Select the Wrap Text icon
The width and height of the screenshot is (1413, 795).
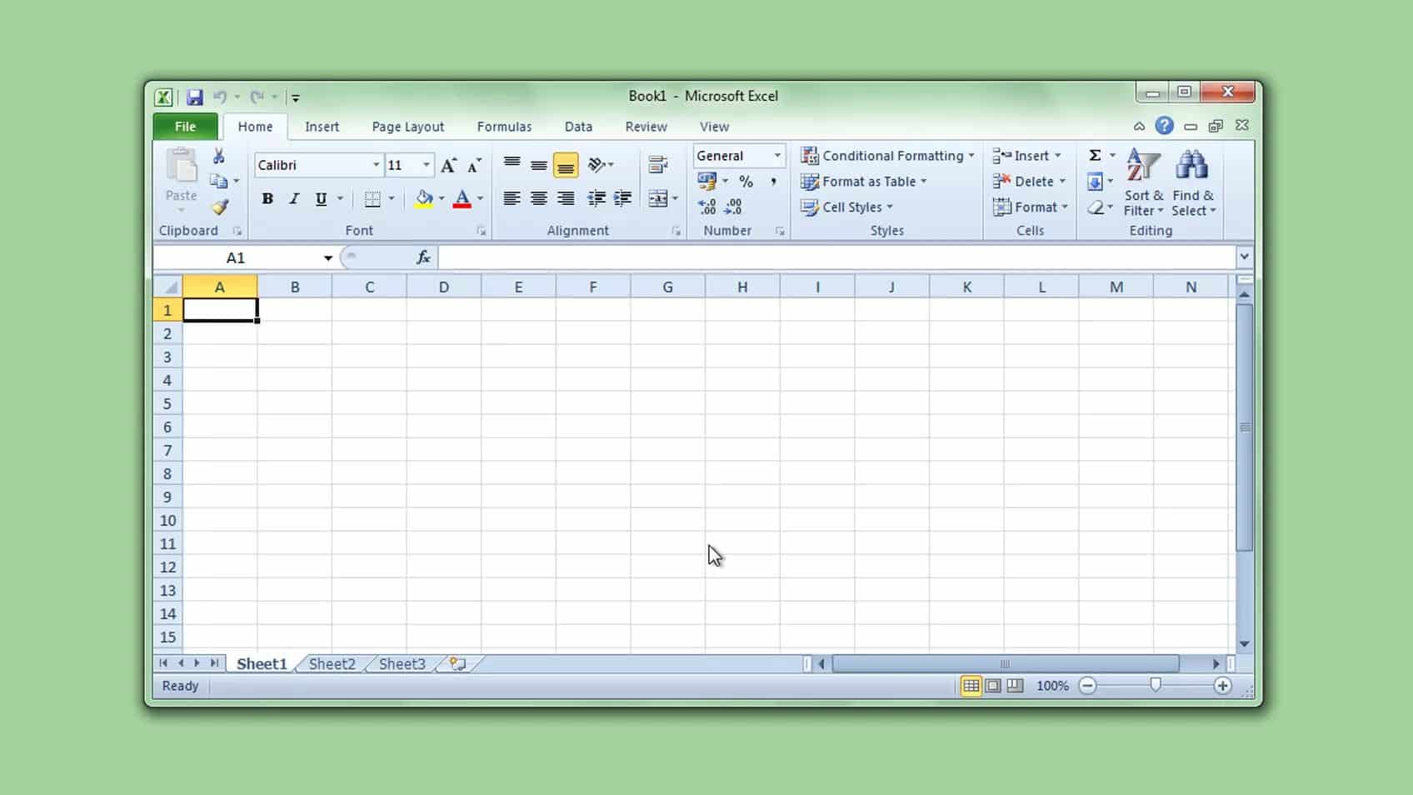657,164
